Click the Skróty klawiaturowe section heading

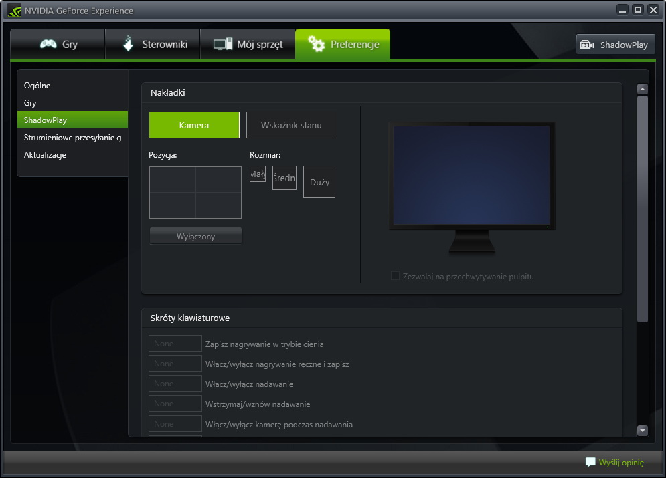click(190, 318)
